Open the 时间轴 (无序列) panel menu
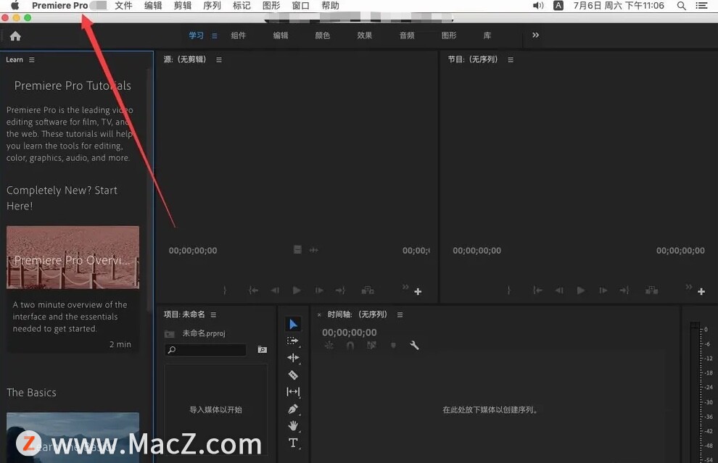Screen dimensions: 718x463 pos(400,314)
